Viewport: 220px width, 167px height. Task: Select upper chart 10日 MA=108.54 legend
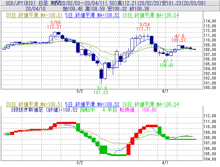(151, 15)
